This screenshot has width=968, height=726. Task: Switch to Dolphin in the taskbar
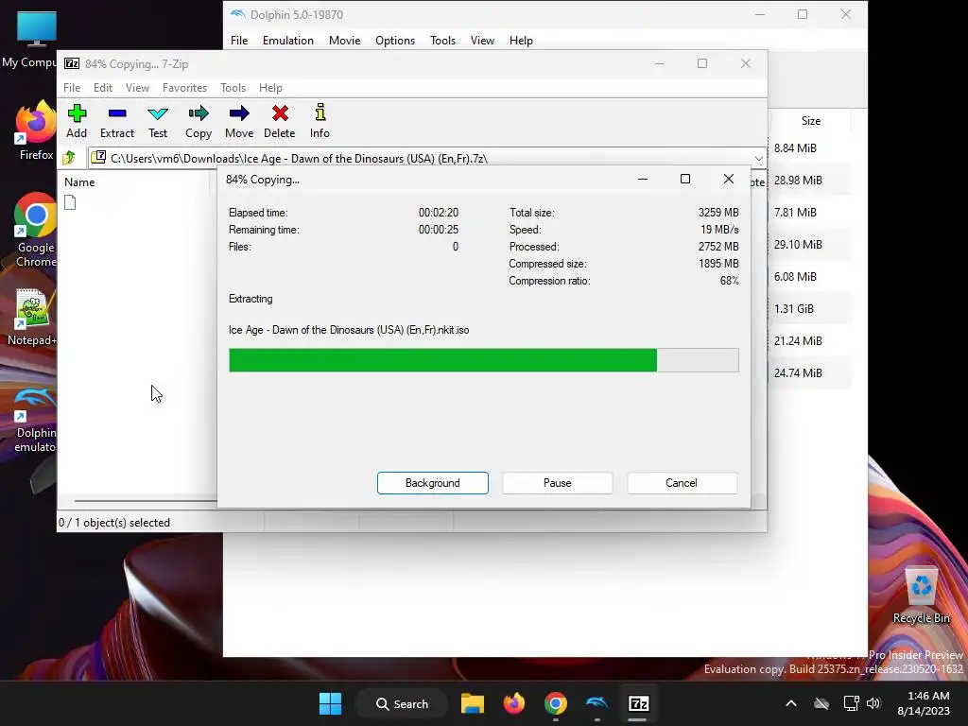[x=597, y=703]
